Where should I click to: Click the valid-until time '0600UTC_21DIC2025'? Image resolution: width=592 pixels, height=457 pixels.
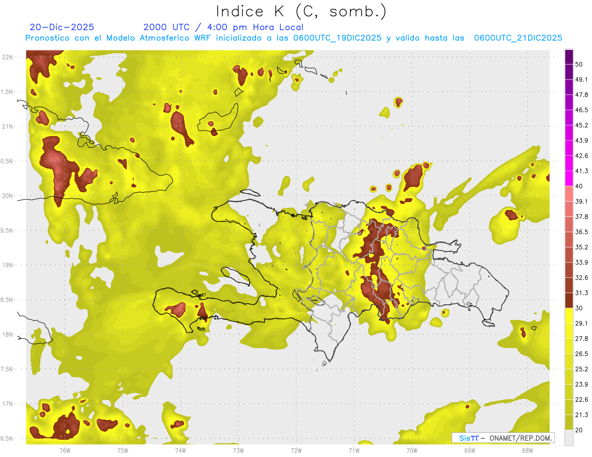tap(518, 38)
